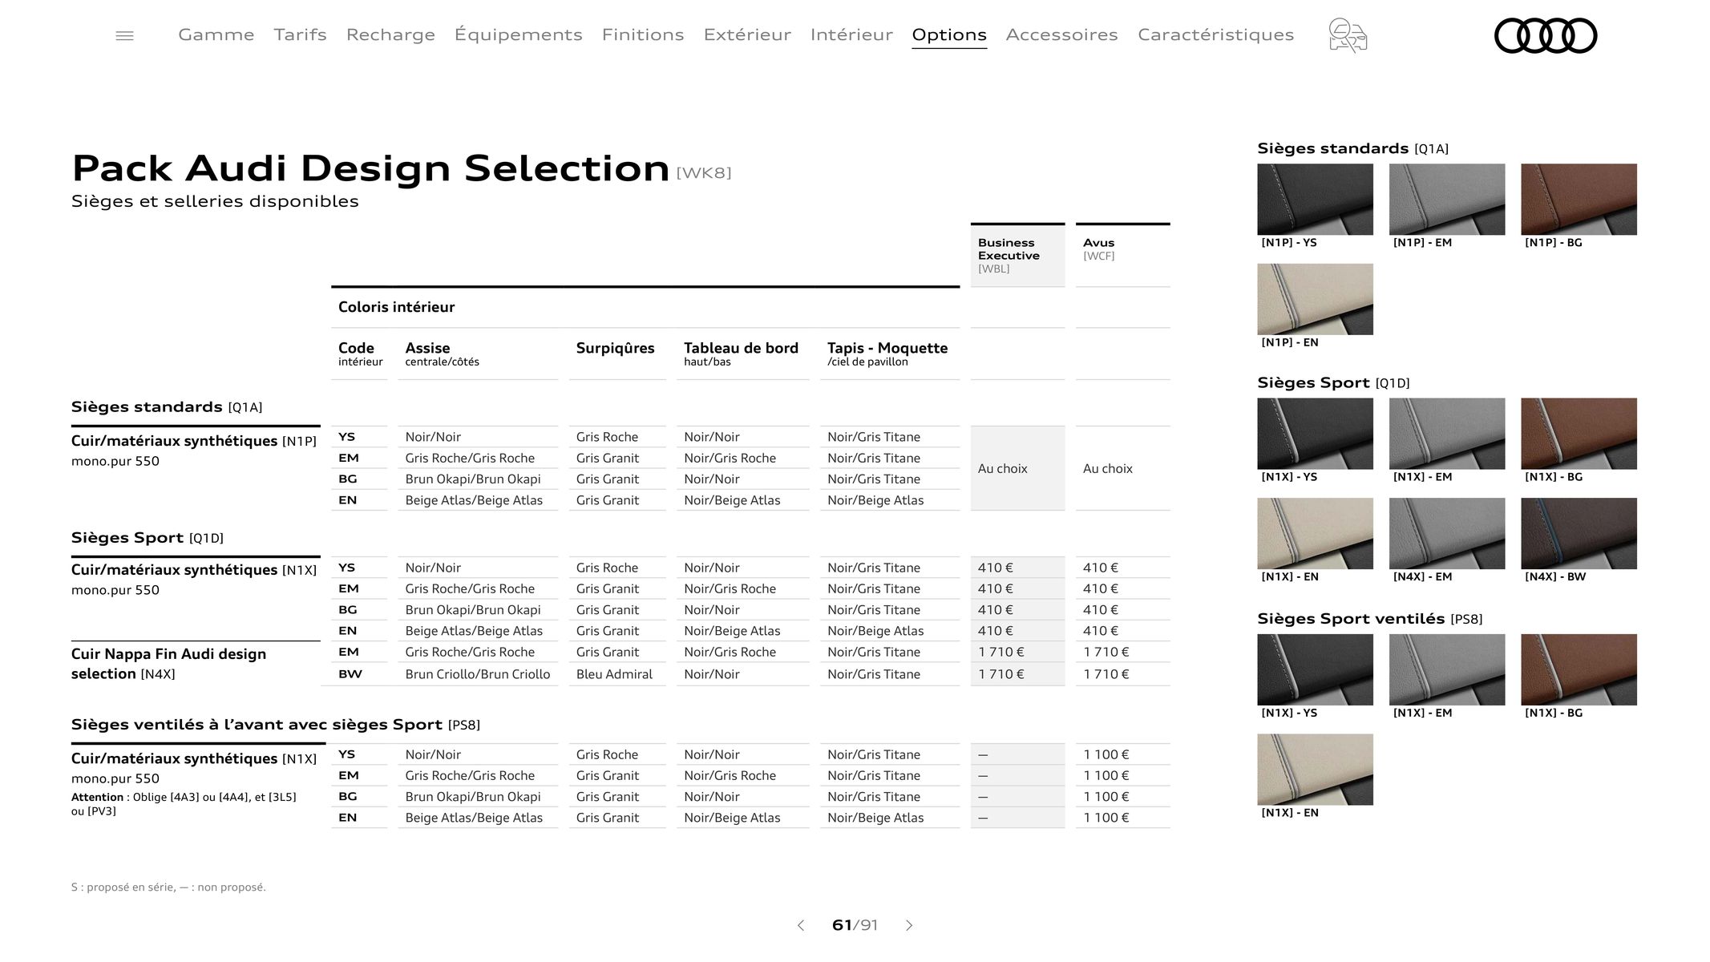
Task: Select the [N1P] - EM grey swatch
Action: [x=1447, y=200]
